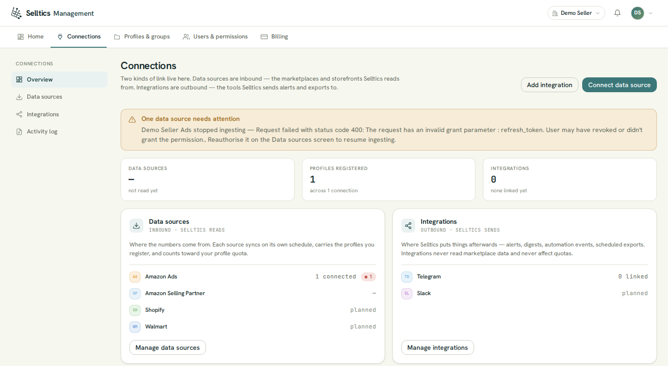
Task: Click the Manage integrations button
Action: 437,347
